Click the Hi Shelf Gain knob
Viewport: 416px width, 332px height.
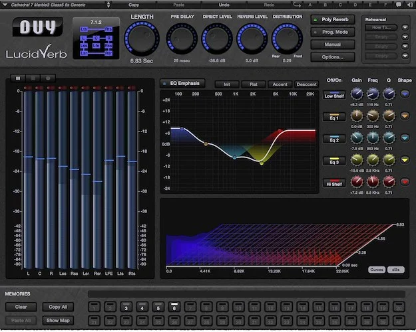[x=357, y=182]
